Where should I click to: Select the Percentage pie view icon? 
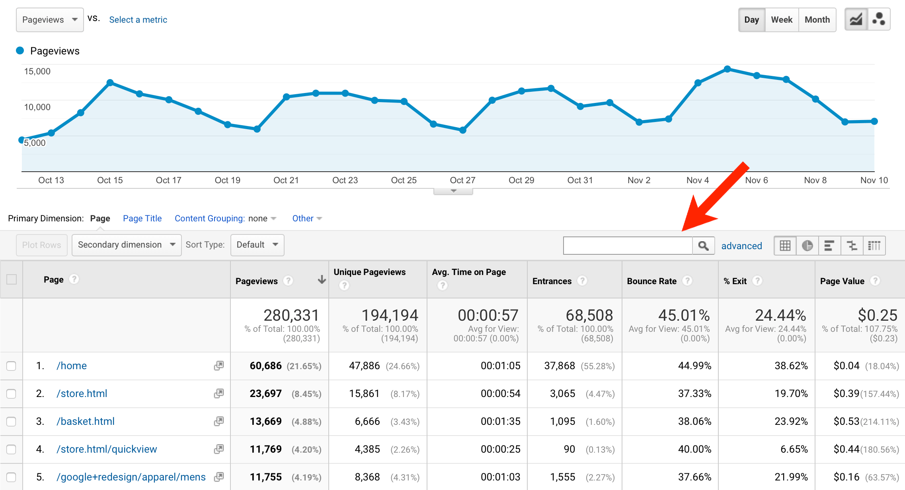[807, 246]
